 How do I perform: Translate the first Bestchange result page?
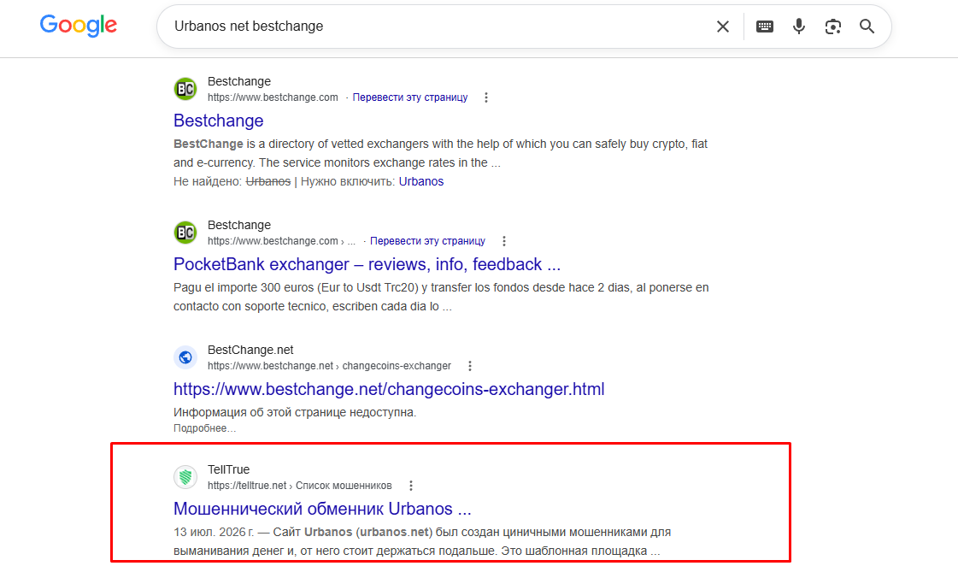[x=410, y=97]
